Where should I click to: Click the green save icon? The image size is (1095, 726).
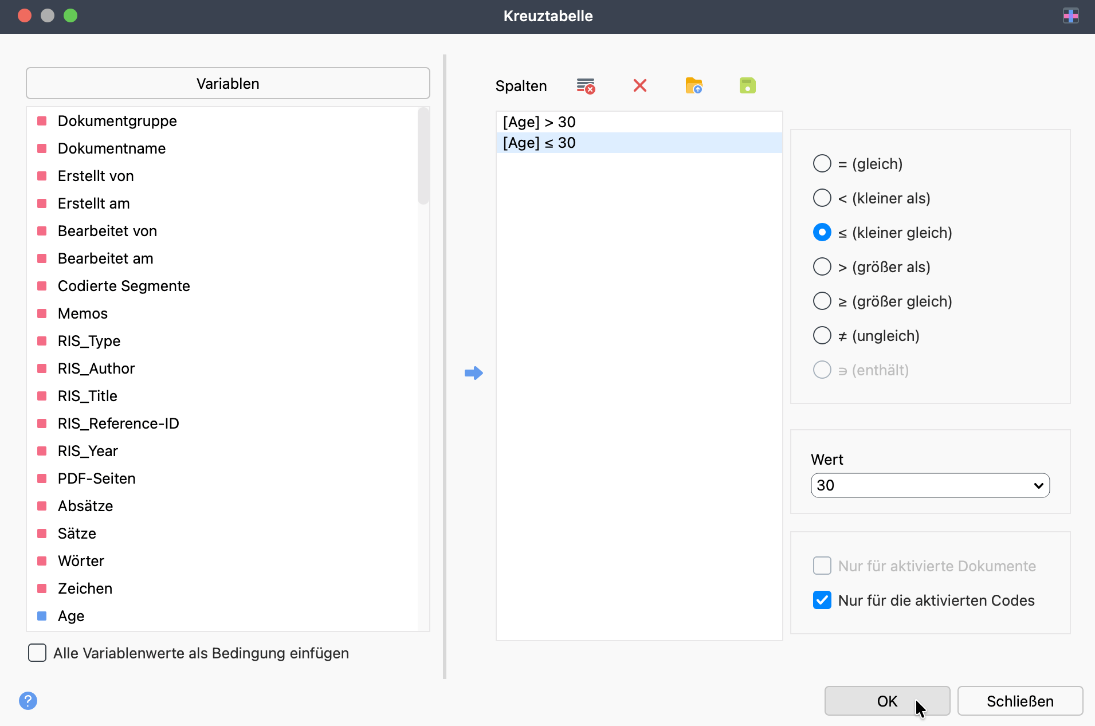click(x=747, y=86)
